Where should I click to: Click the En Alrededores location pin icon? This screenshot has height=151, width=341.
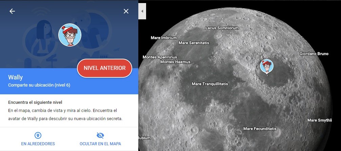tap(38, 135)
